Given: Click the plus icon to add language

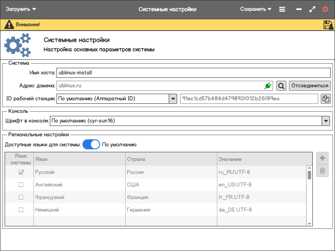Looking at the screenshot, I should [x=322, y=158].
